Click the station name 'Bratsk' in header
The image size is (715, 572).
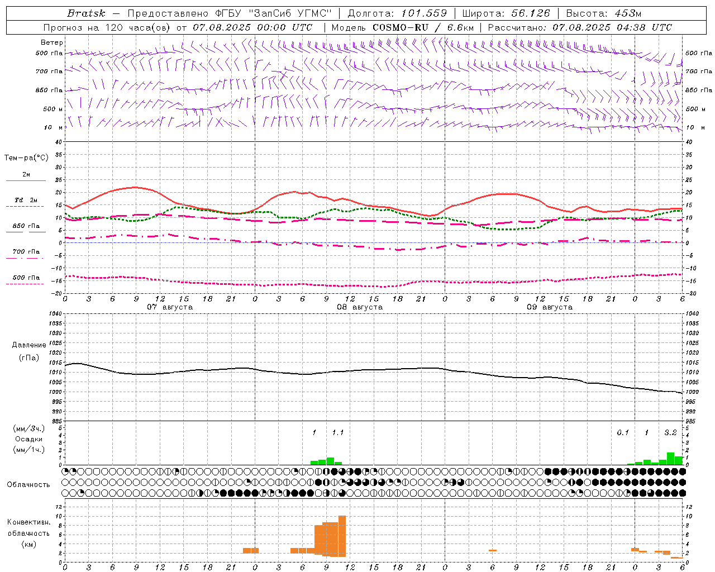[x=86, y=13]
